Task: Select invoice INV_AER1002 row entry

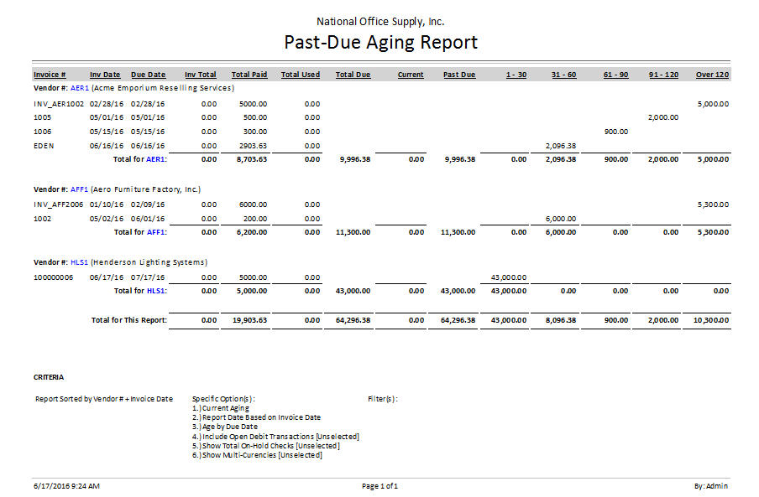Action: (x=58, y=104)
